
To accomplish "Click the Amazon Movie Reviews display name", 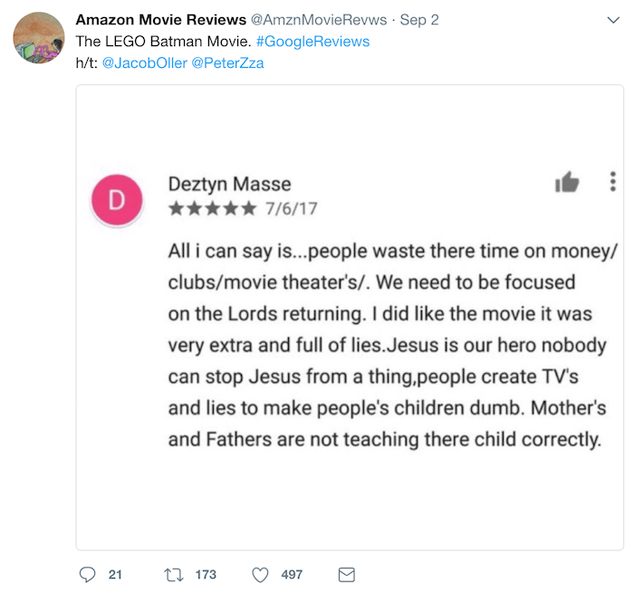I will [160, 20].
